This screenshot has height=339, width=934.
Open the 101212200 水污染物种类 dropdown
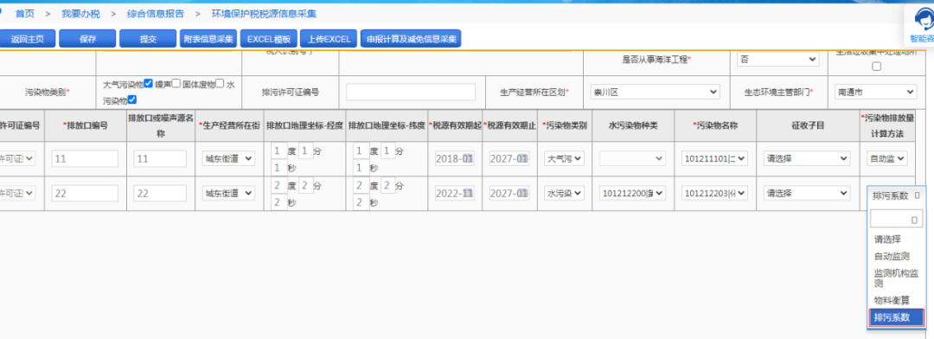632,193
